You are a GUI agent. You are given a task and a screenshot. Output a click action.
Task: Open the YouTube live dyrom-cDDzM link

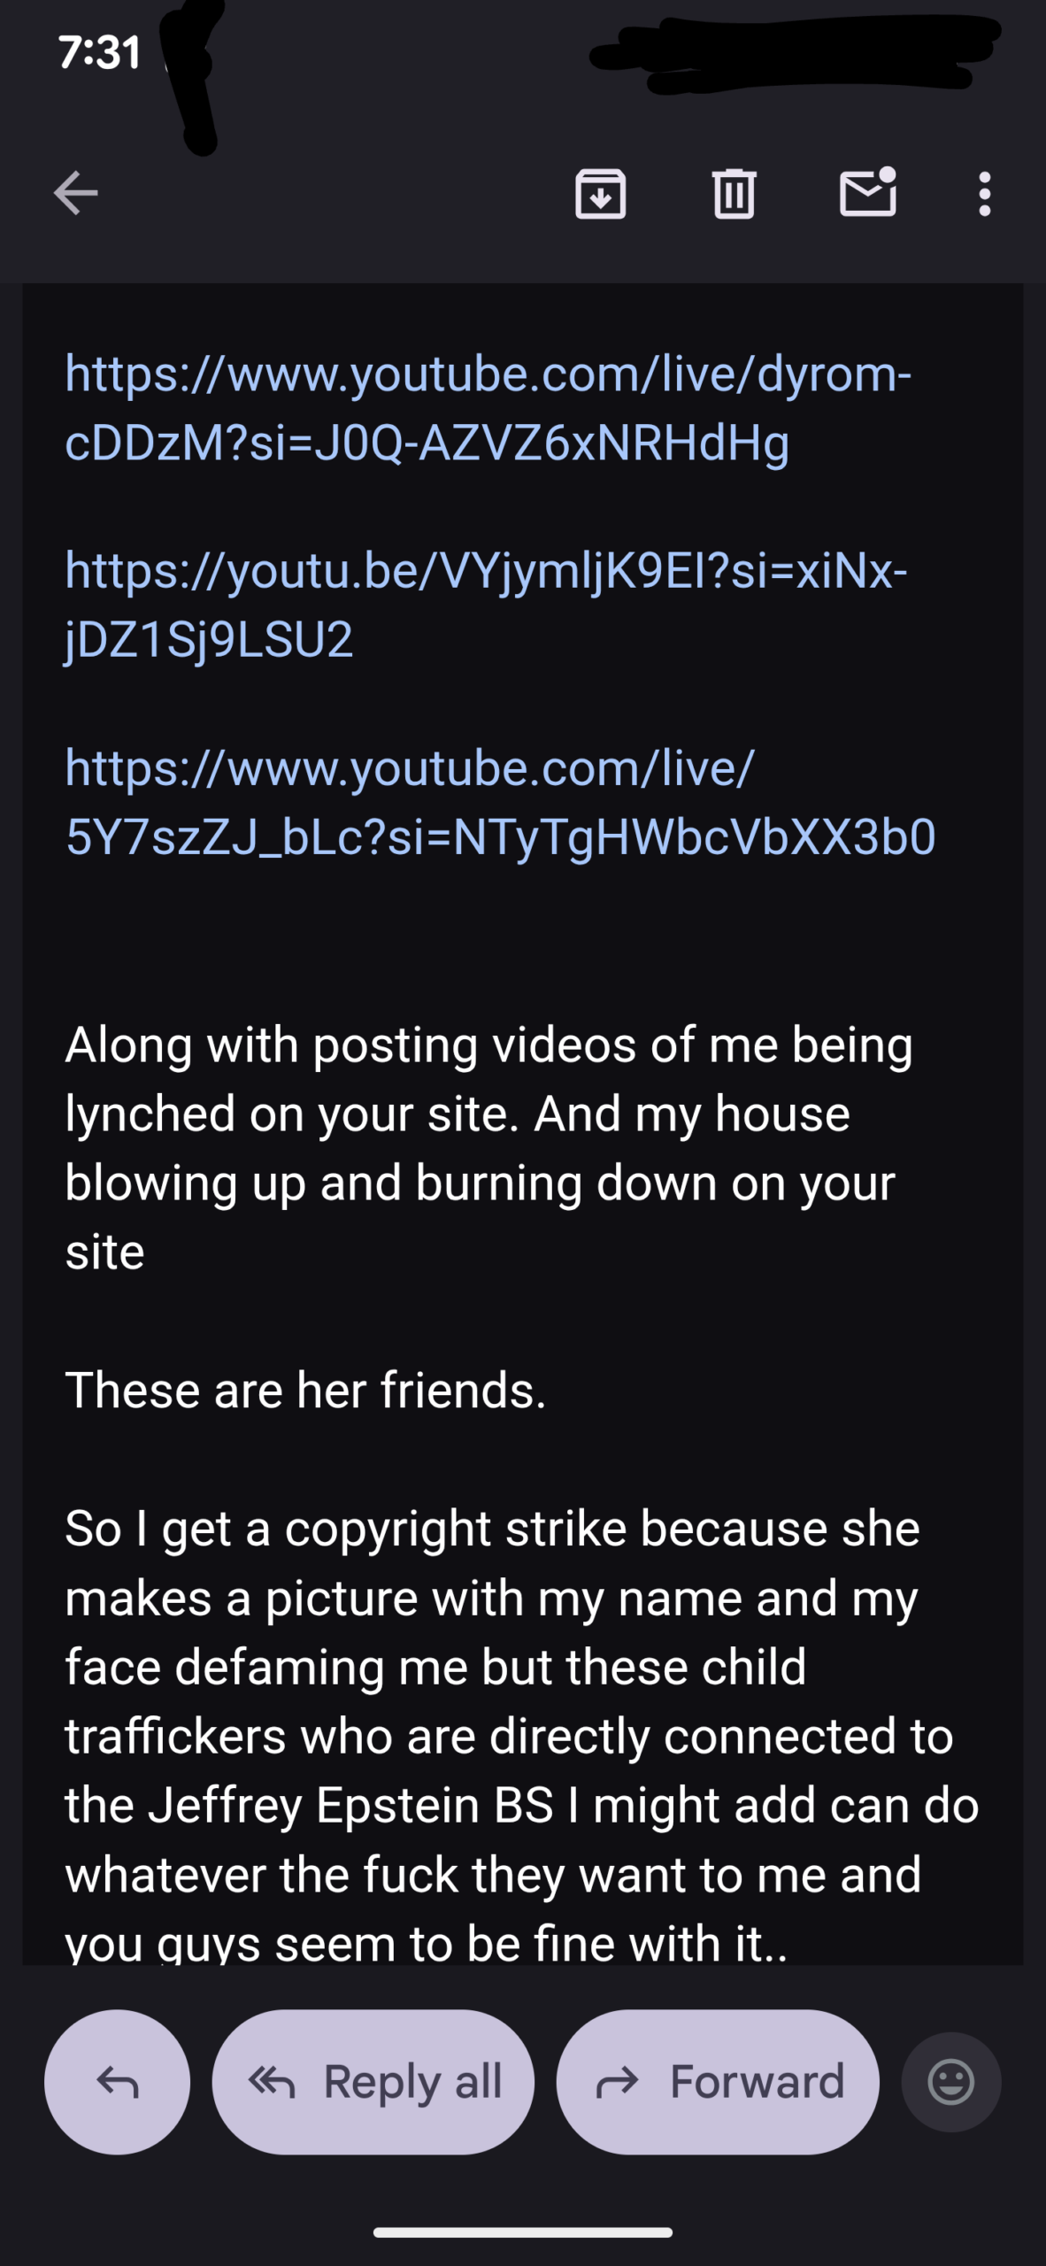pos(488,408)
